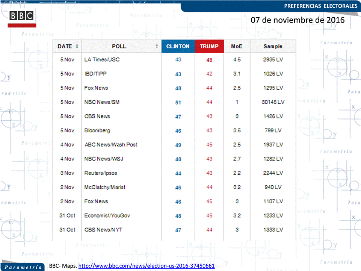361x271 pixels.
Task: Select the TRUMP column header
Action: coord(209,46)
